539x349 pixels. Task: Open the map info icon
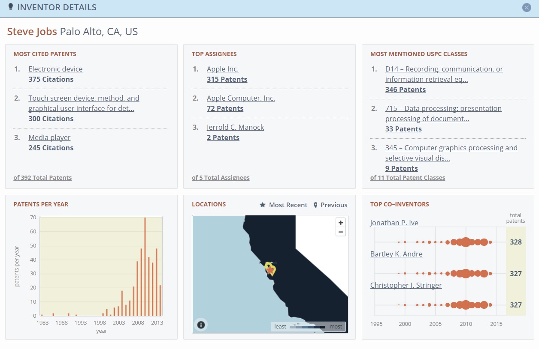click(x=201, y=325)
